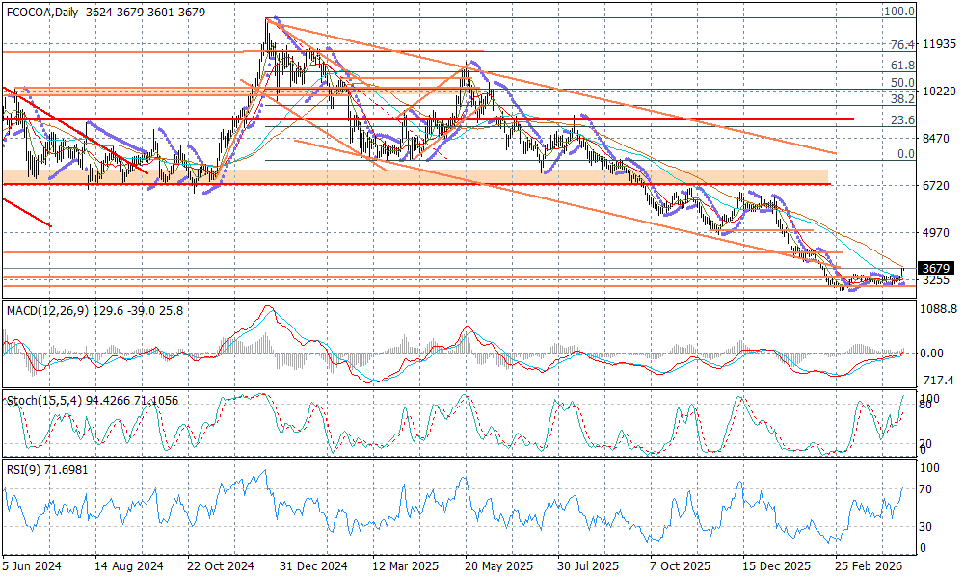Image resolution: width=964 pixels, height=578 pixels.
Task: Click the RSI(9) indicator label
Action: click(22, 466)
